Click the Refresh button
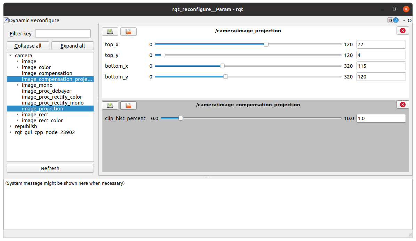The height and width of the screenshot is (241, 416). [x=50, y=168]
